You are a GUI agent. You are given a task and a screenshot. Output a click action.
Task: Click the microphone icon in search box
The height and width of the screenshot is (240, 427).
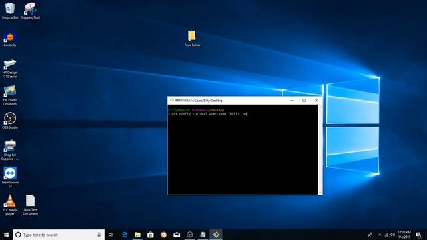[x=99, y=235]
